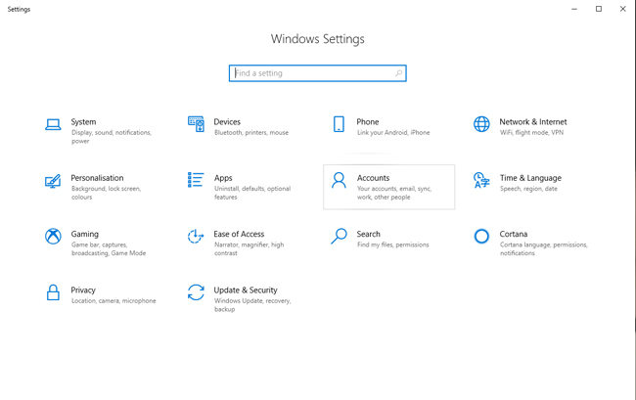Click 'Find my files, permissions' text
636x400 pixels.
click(393, 244)
